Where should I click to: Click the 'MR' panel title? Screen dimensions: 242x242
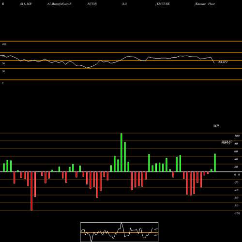coord(216,126)
